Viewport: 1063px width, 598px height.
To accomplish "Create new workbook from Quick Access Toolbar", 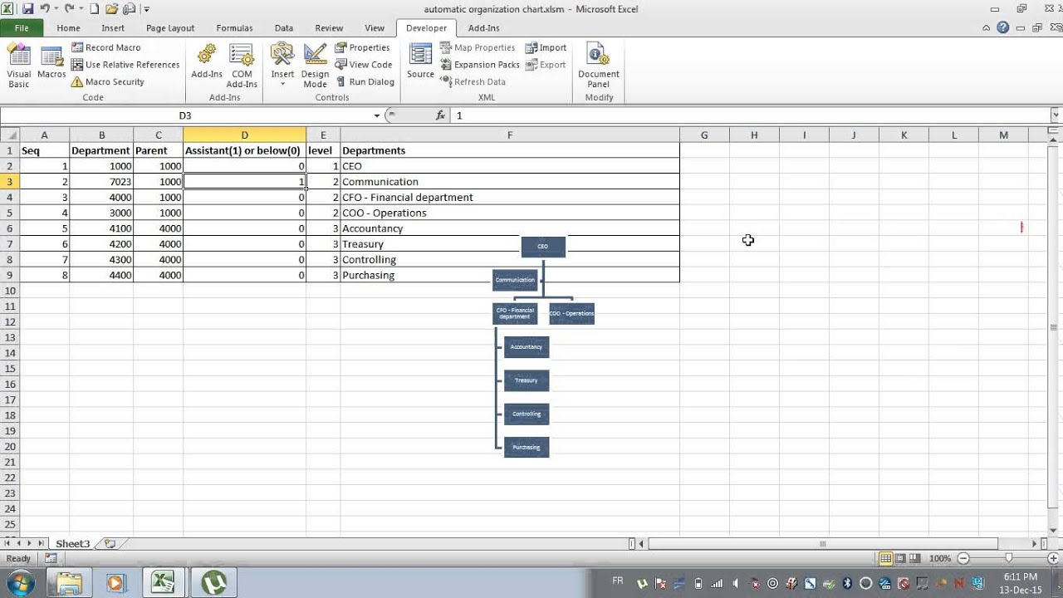I will tap(94, 9).
